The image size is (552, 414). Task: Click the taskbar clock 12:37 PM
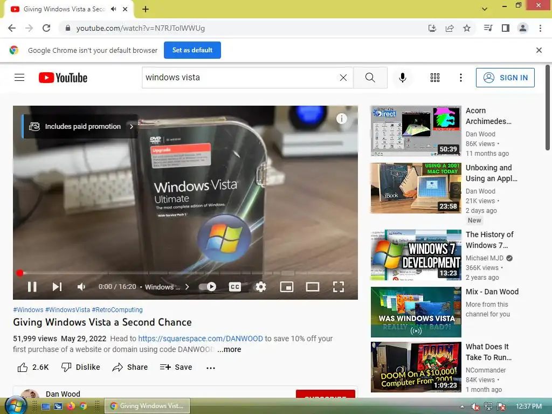(529, 406)
